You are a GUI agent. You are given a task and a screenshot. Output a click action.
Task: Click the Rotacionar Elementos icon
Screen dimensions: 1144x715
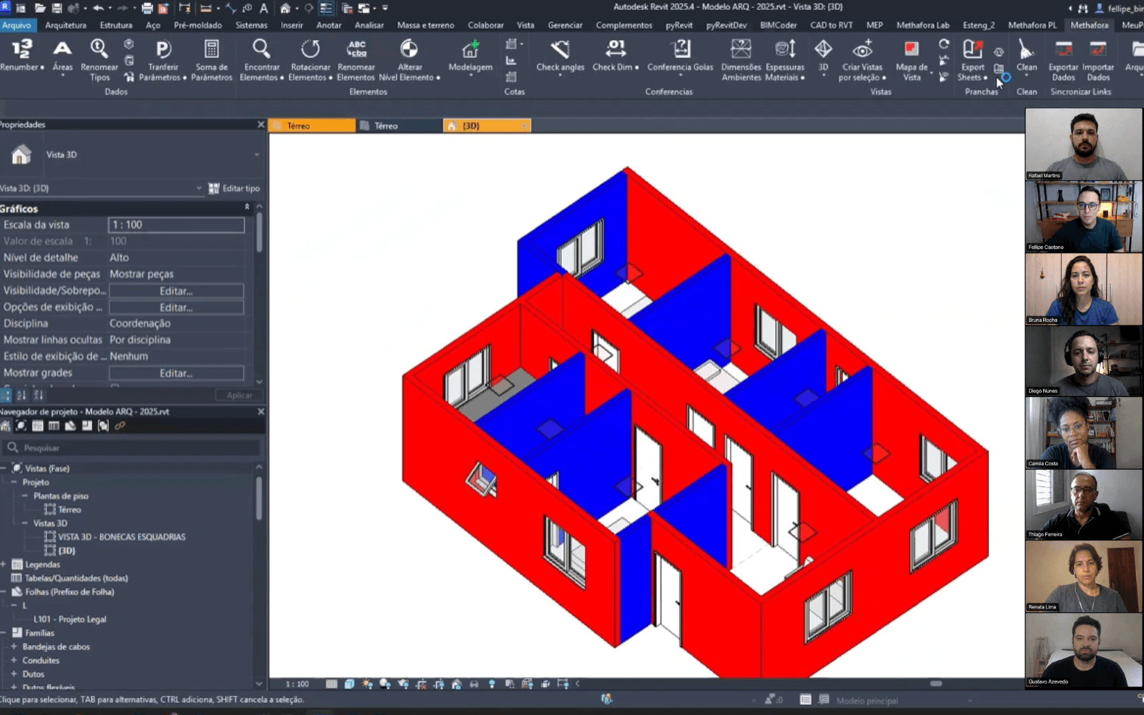coord(310,49)
